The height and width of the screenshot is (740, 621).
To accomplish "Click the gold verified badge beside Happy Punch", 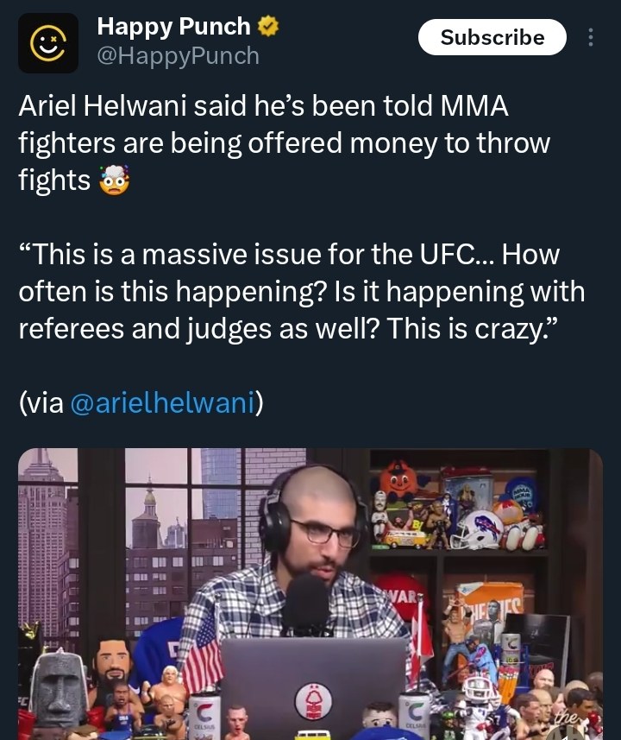I will (x=268, y=27).
